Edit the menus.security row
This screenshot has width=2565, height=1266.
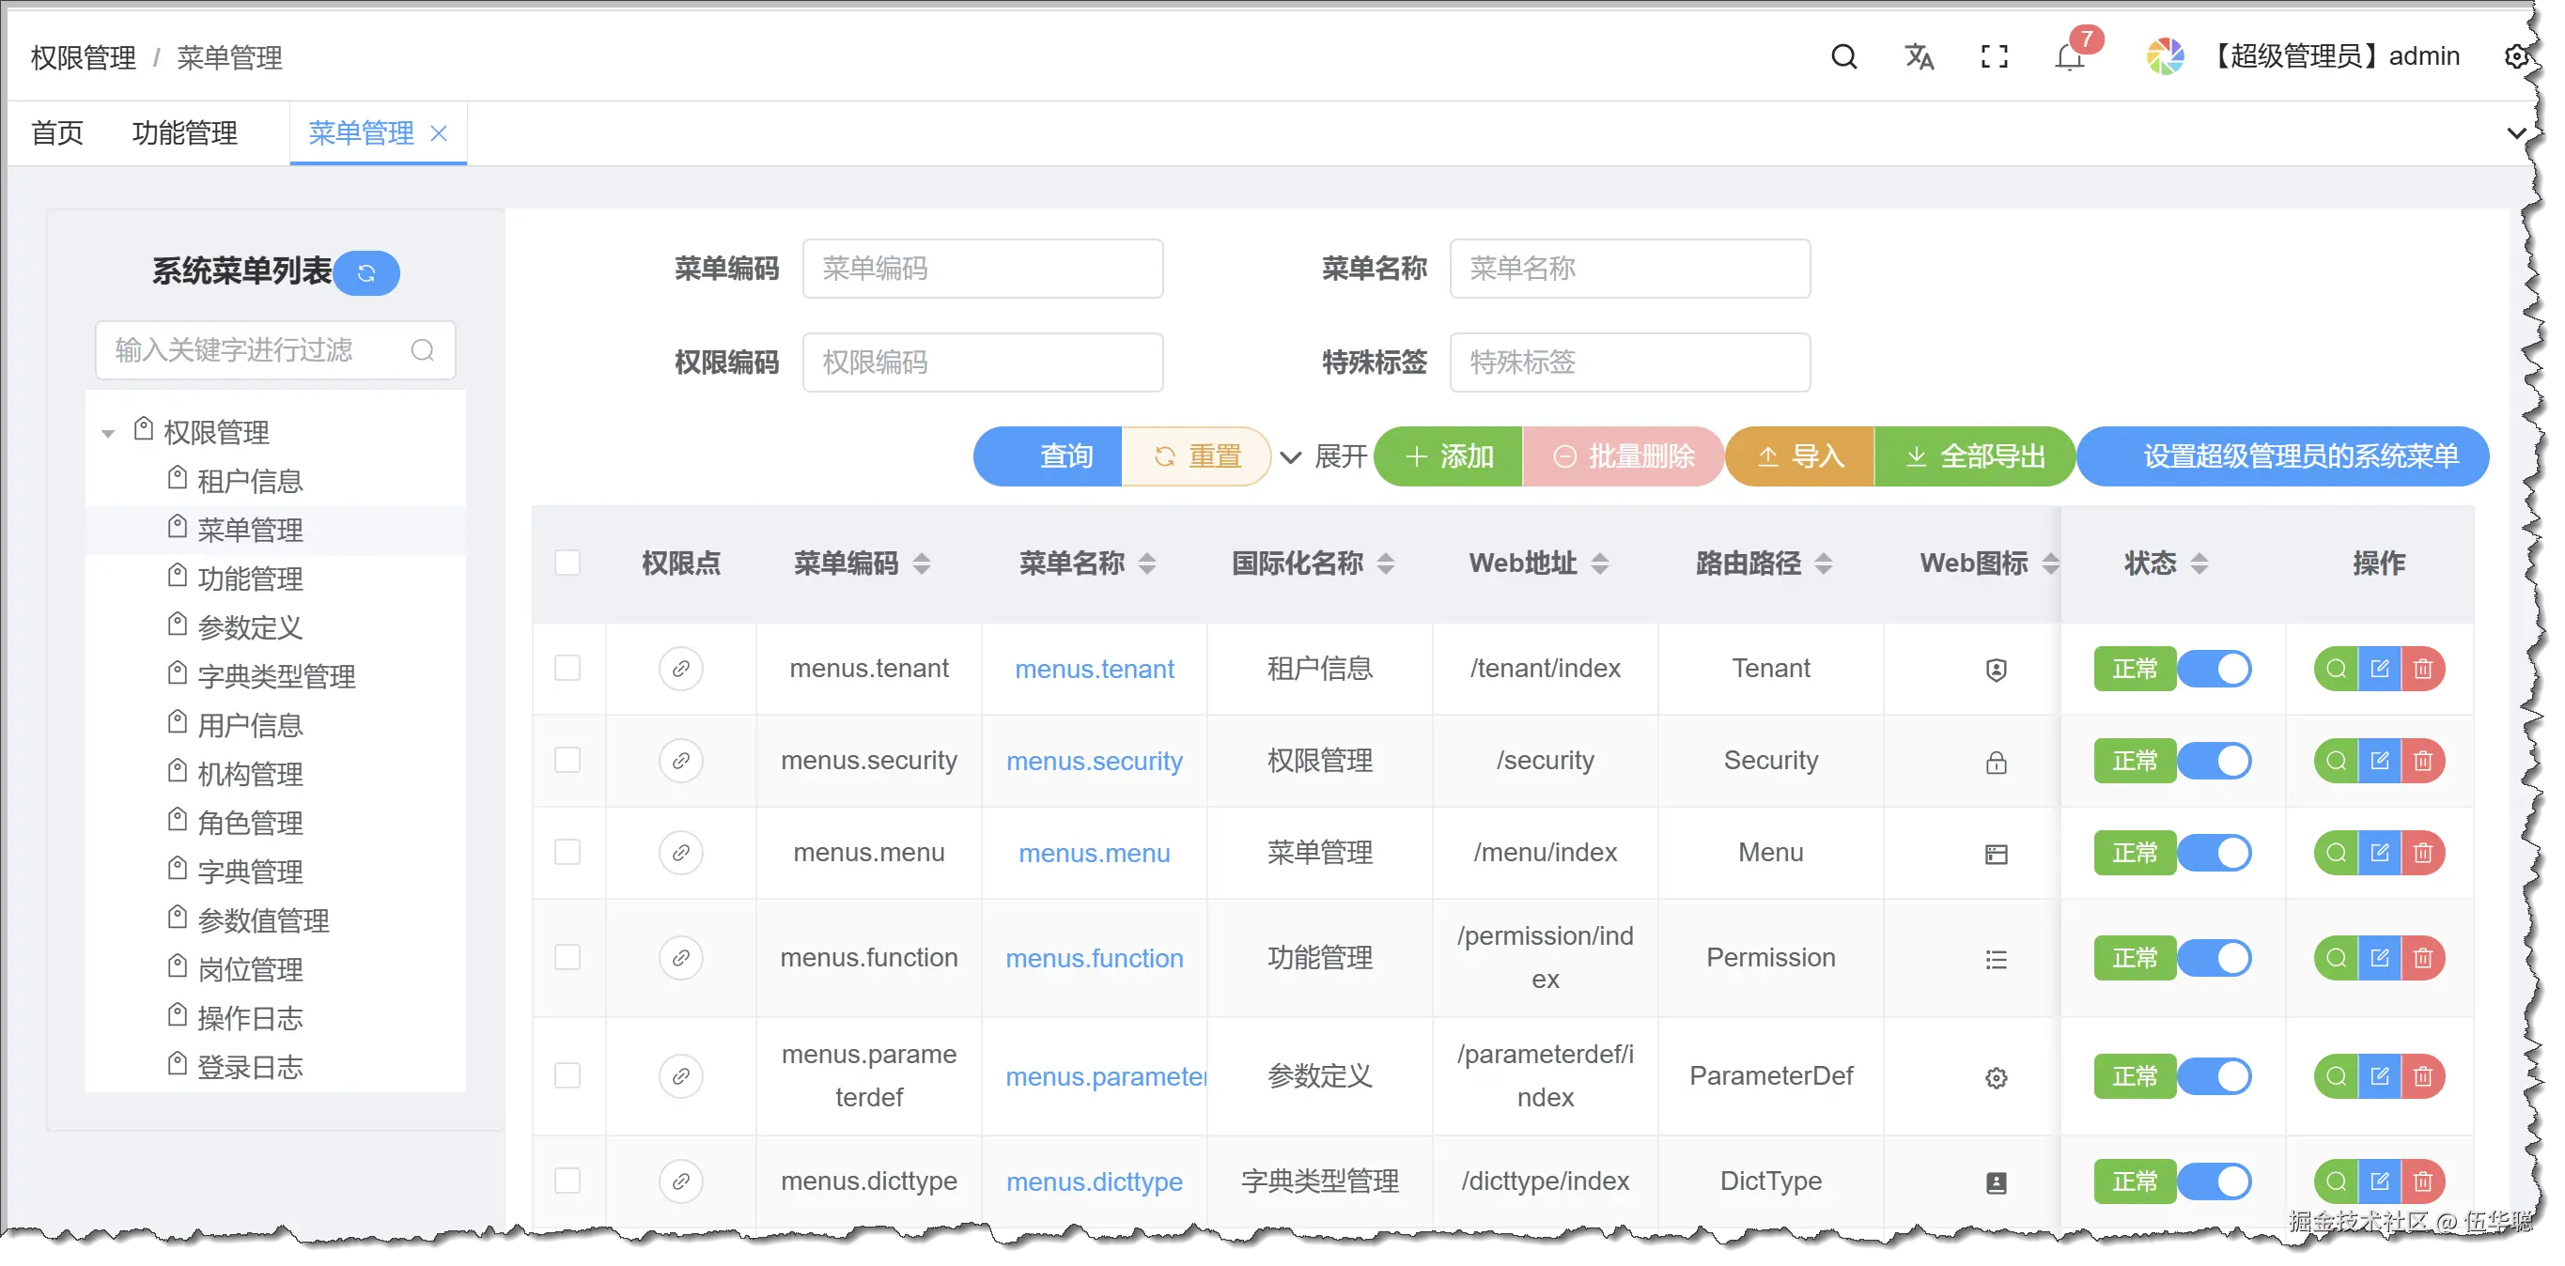(x=2379, y=761)
